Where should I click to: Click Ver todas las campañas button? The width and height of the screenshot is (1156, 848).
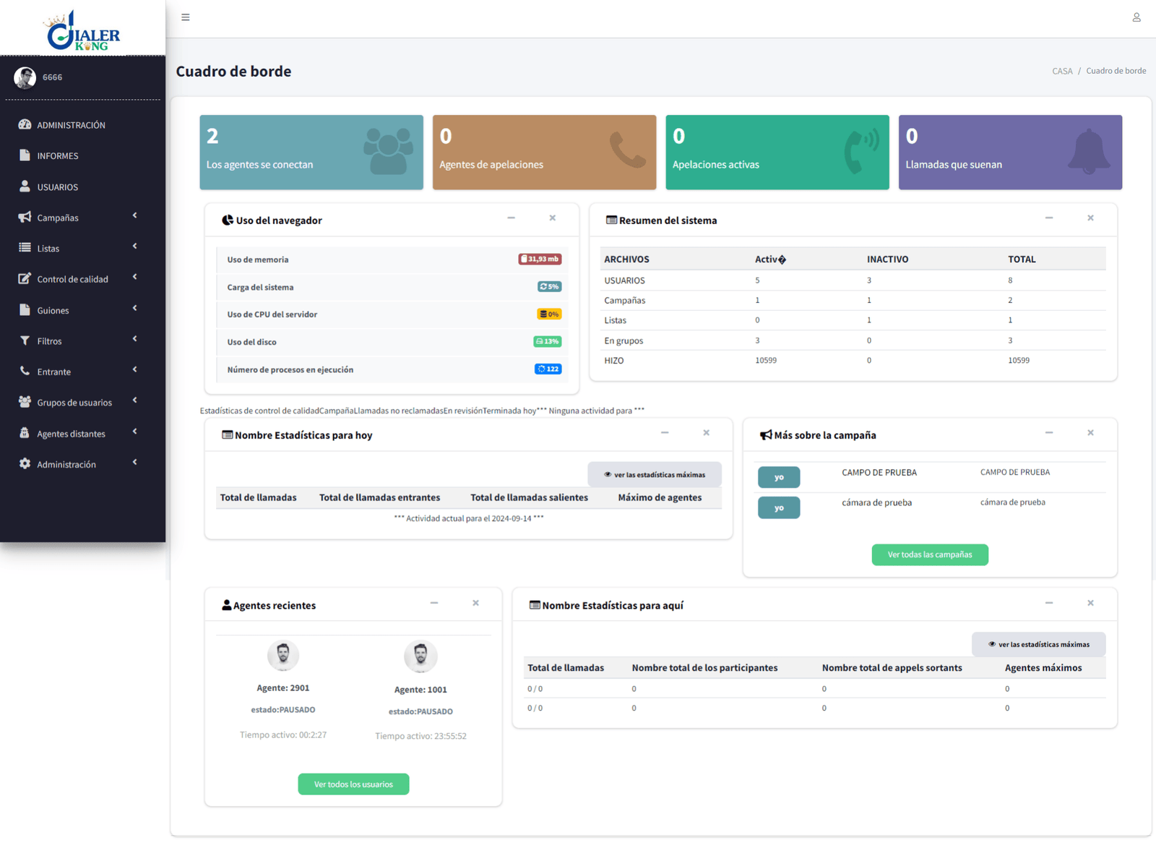pos(930,554)
